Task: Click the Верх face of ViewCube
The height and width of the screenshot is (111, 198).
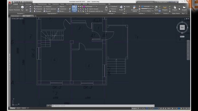Action: [182, 27]
